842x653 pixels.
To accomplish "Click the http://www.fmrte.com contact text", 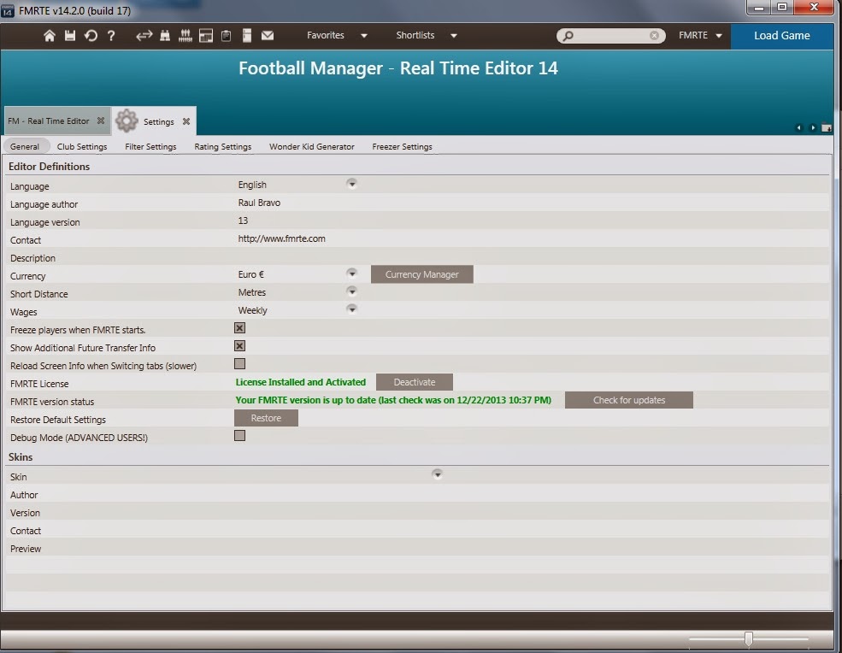I will pyautogui.click(x=281, y=238).
